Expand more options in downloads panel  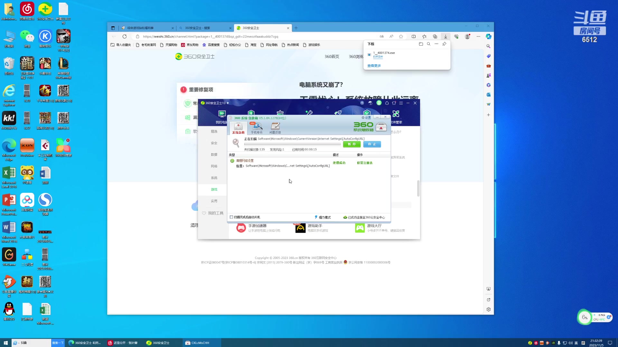pyautogui.click(x=436, y=44)
